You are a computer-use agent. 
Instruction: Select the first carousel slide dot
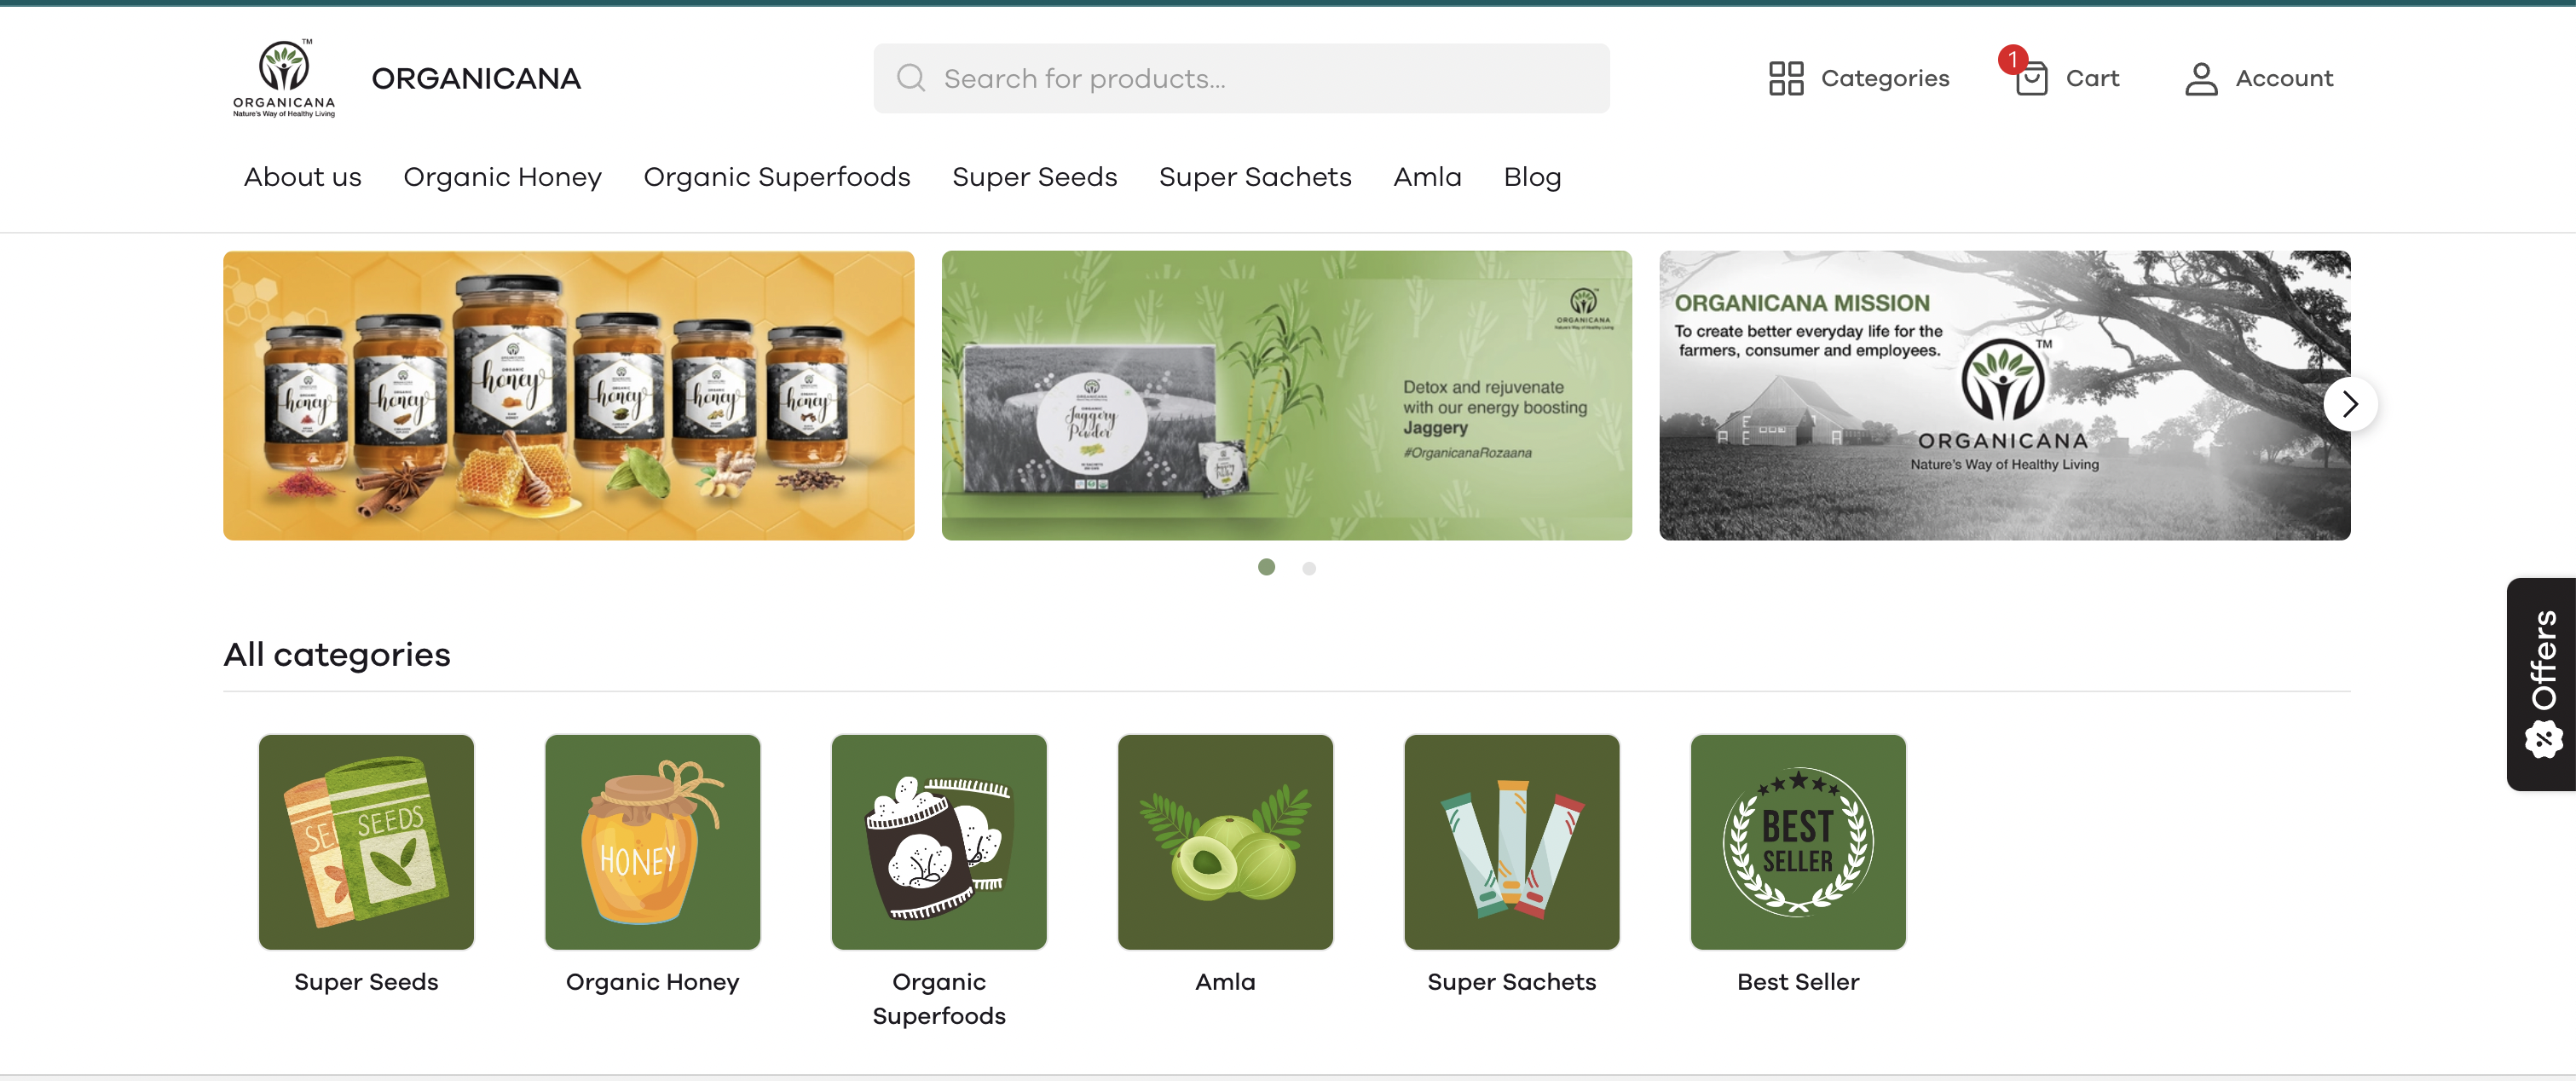pos(1266,567)
